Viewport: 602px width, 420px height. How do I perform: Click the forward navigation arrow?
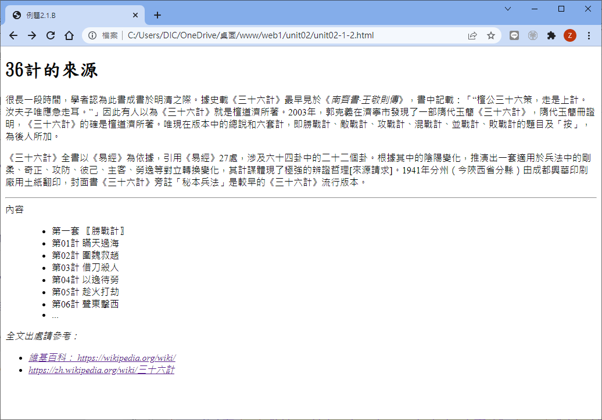point(32,35)
